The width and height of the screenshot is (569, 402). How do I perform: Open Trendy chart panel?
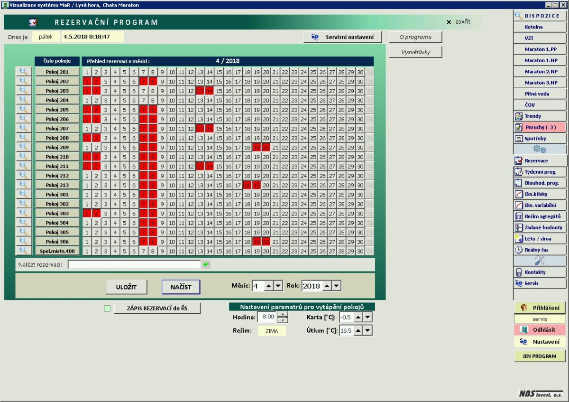pos(540,116)
